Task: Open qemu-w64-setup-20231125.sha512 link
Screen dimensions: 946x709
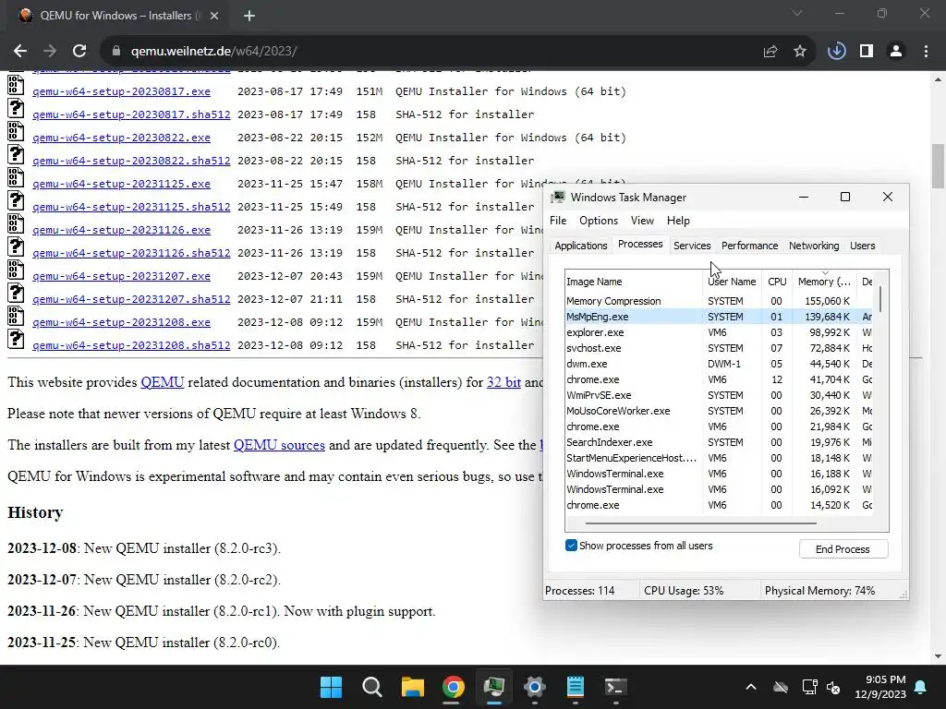Action: tap(131, 207)
